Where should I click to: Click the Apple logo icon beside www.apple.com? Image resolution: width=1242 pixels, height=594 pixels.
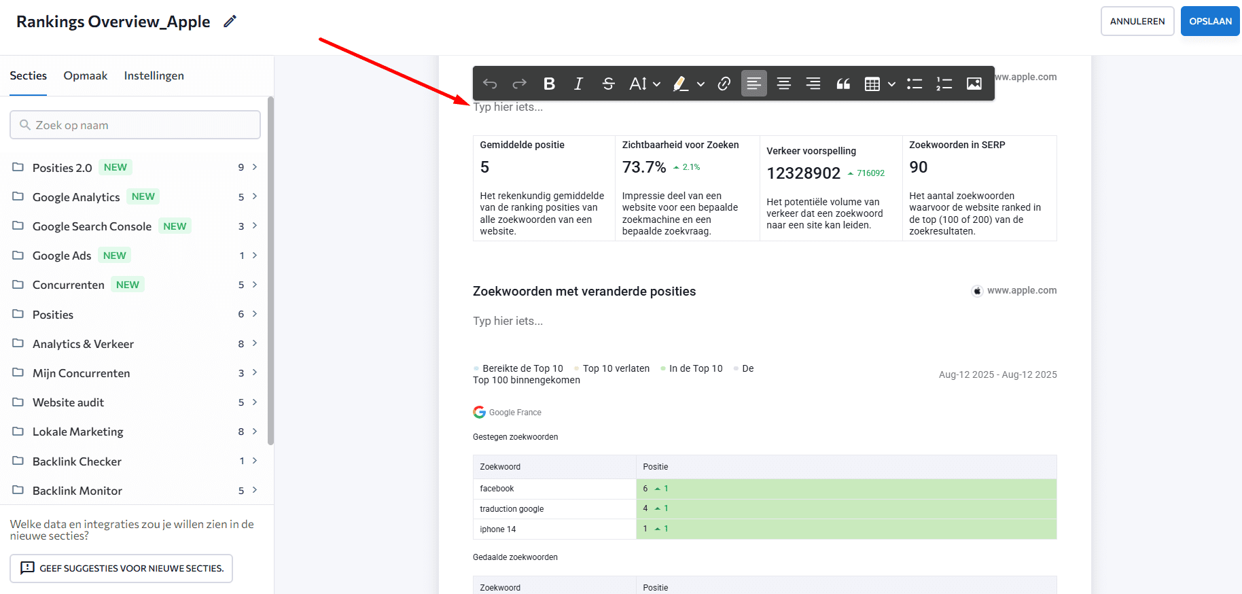(x=977, y=291)
